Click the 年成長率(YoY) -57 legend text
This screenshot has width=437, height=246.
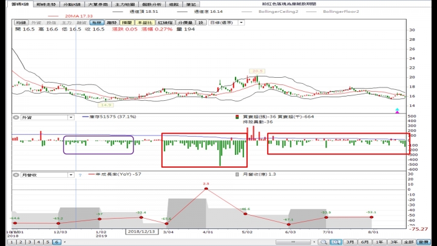pyautogui.click(x=118, y=174)
